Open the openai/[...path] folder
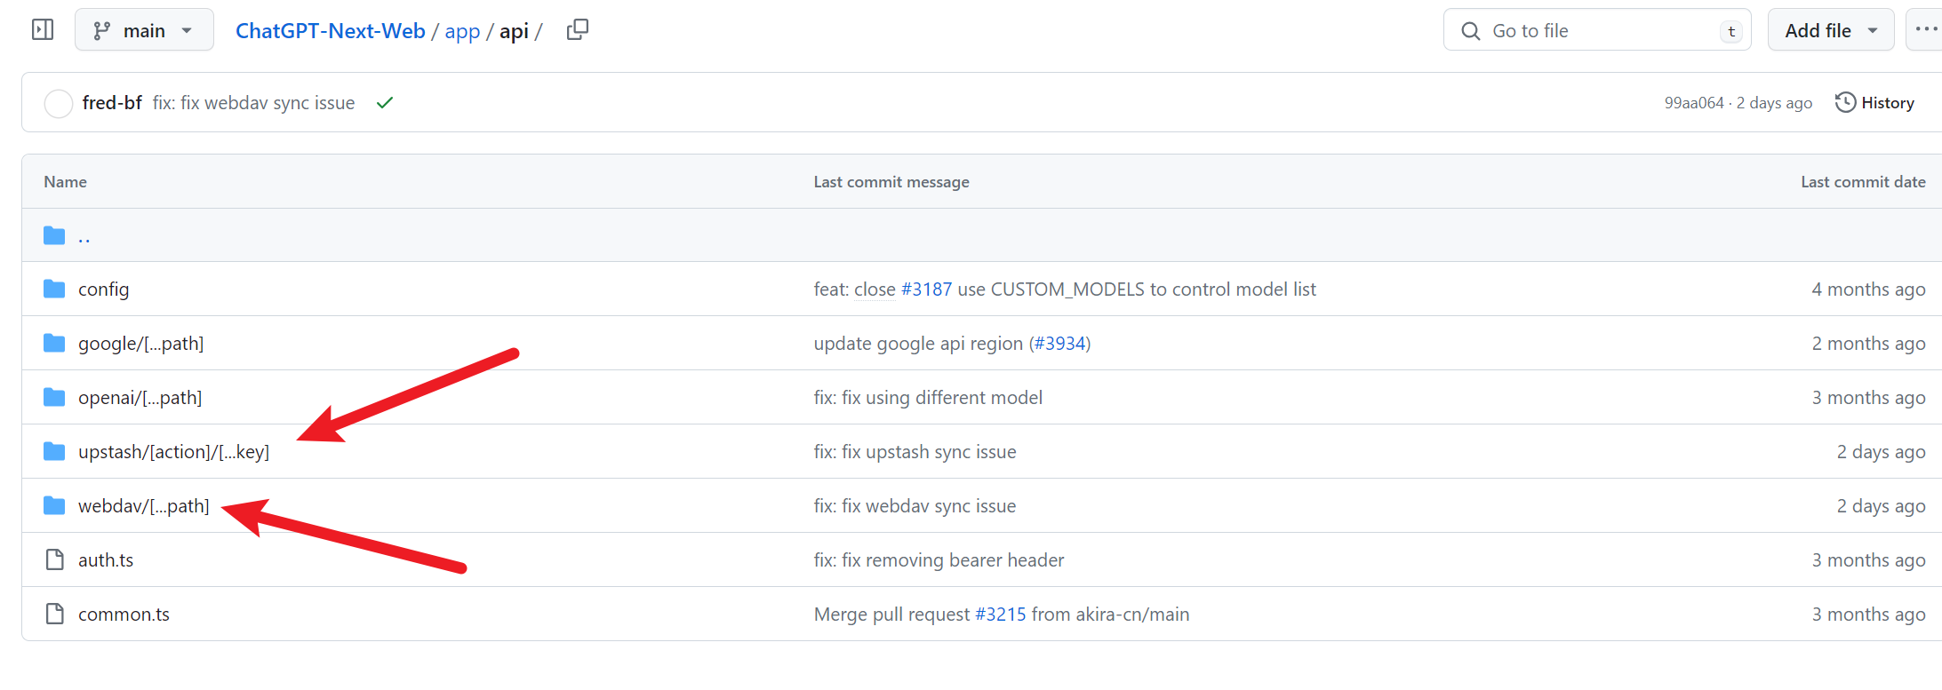1942x690 pixels. [x=140, y=398]
